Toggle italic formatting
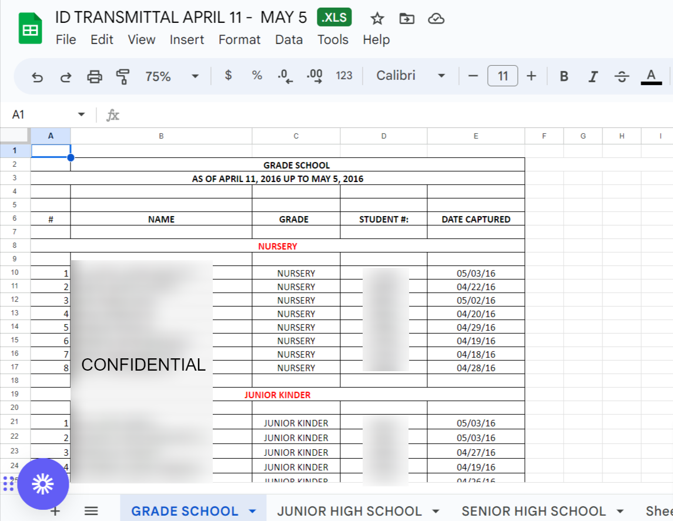 592,76
